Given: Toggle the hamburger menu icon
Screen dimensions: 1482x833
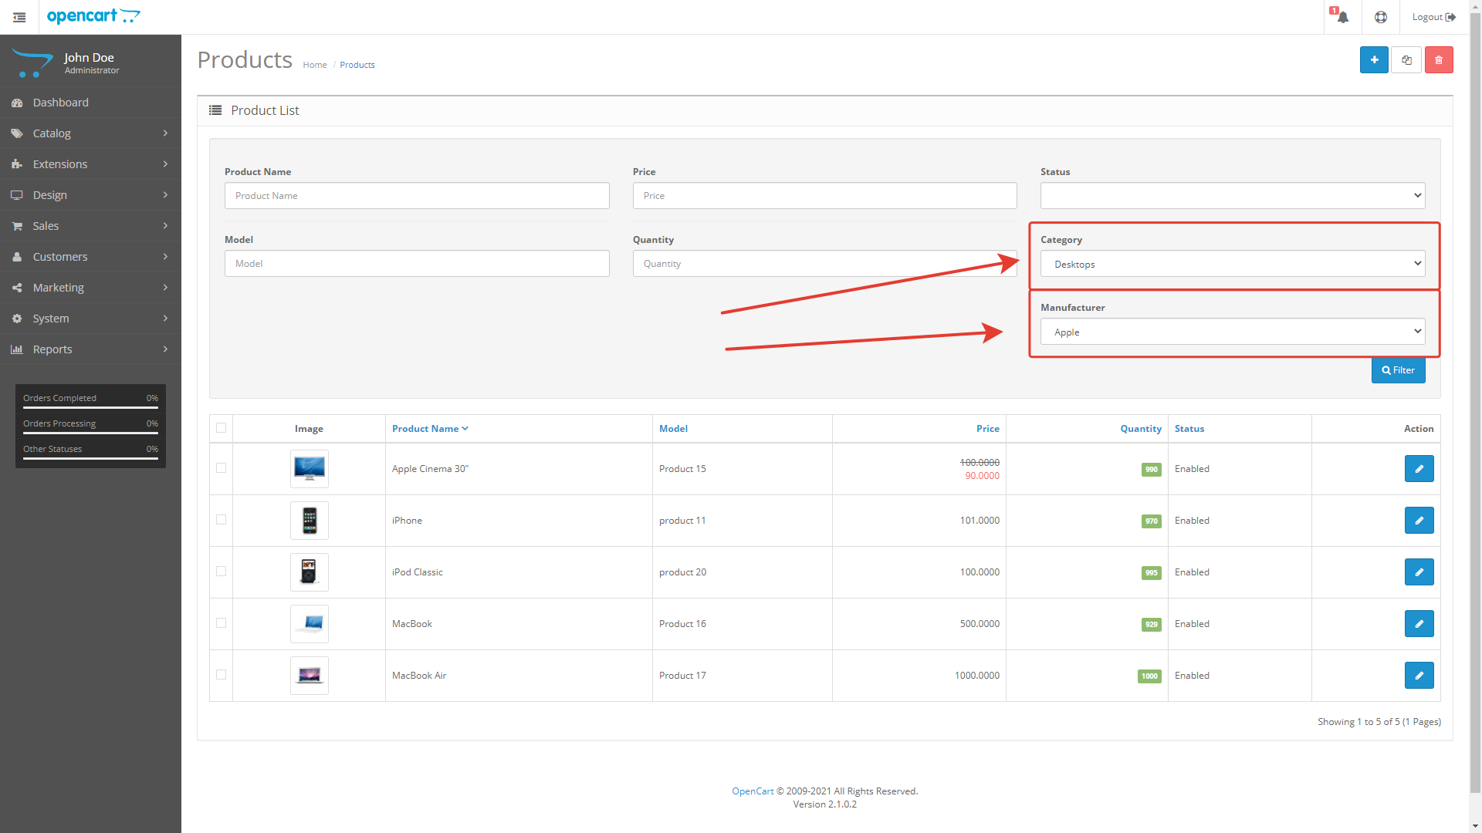Looking at the screenshot, I should (19, 17).
